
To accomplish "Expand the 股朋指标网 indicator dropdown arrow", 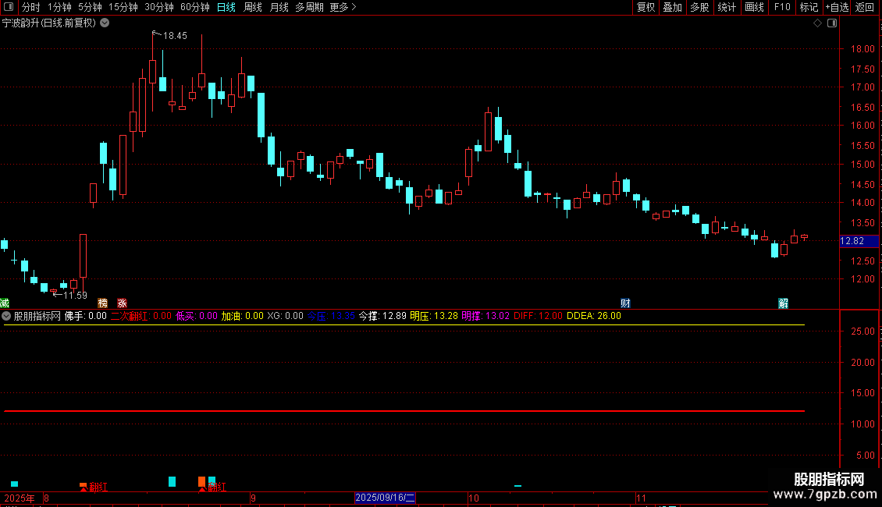I will pos(6,316).
